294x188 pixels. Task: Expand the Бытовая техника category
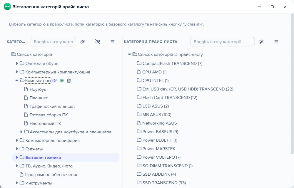tap(17, 157)
